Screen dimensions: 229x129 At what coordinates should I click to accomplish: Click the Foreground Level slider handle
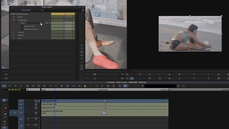pyautogui.click(x=40, y=23)
